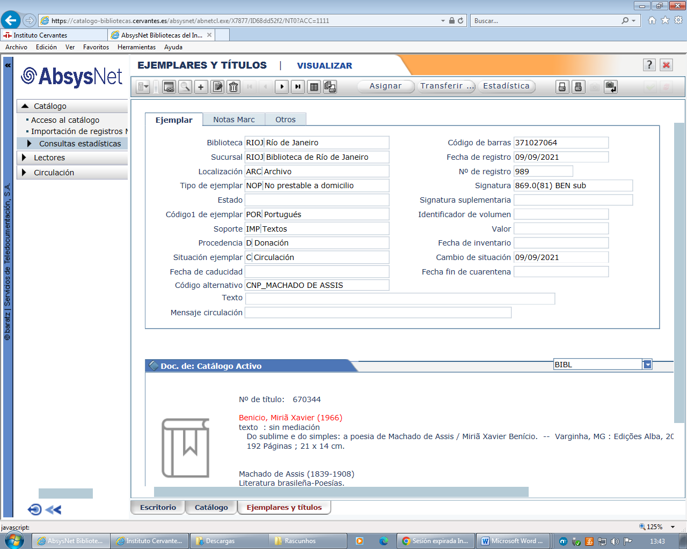The image size is (687, 549).
Task: Click the print icon in toolbar
Action: coord(562,87)
